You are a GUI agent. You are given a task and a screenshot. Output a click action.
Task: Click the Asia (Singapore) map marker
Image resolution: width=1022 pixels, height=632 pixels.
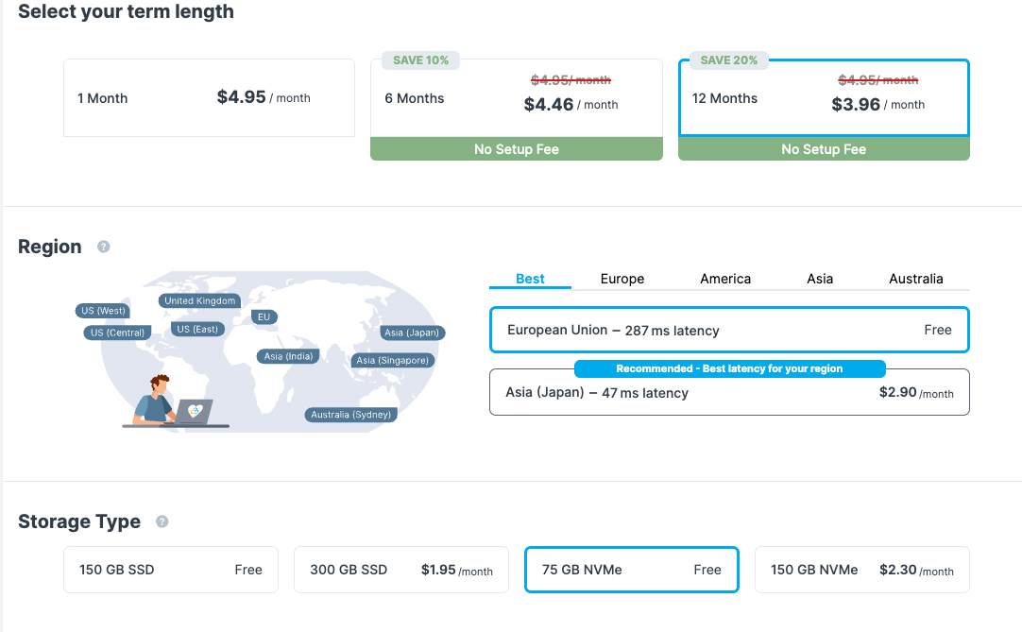392,360
